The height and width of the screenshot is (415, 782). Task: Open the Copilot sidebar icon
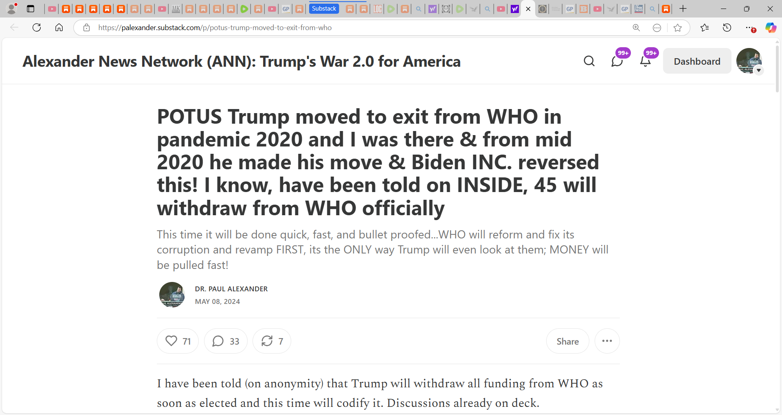pos(771,28)
